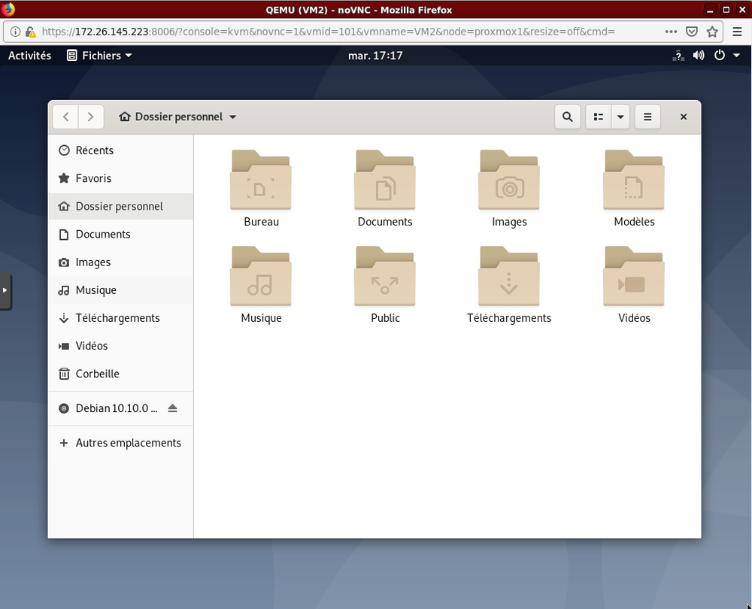Click the search magnifier icon in Files
This screenshot has width=752, height=609.
[x=568, y=117]
